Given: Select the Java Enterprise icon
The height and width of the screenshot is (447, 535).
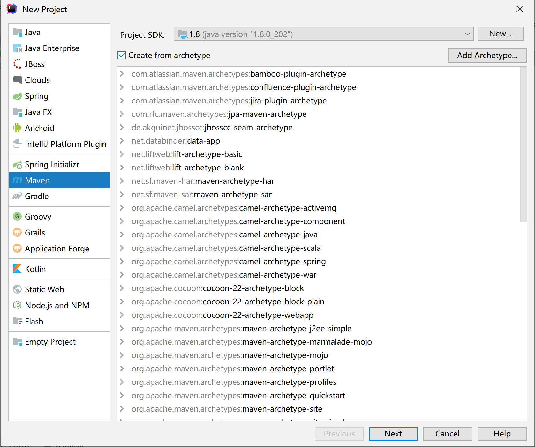Looking at the screenshot, I should 17,48.
